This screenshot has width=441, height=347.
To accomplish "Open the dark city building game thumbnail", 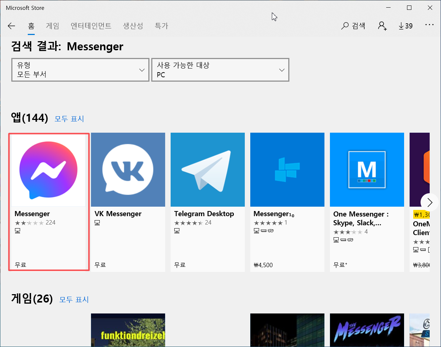I will [x=287, y=330].
